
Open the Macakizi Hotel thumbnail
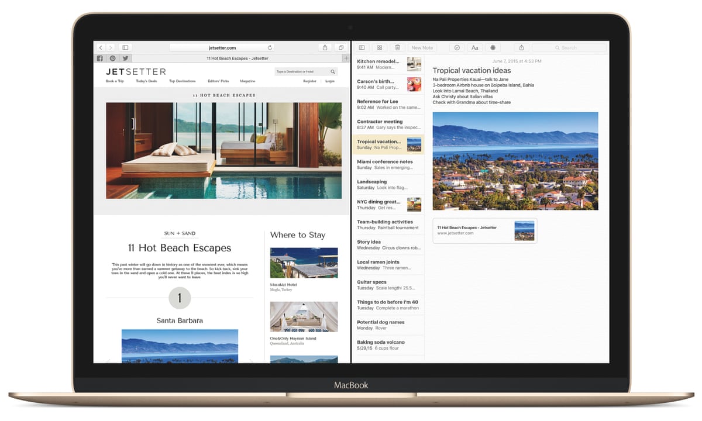[304, 263]
